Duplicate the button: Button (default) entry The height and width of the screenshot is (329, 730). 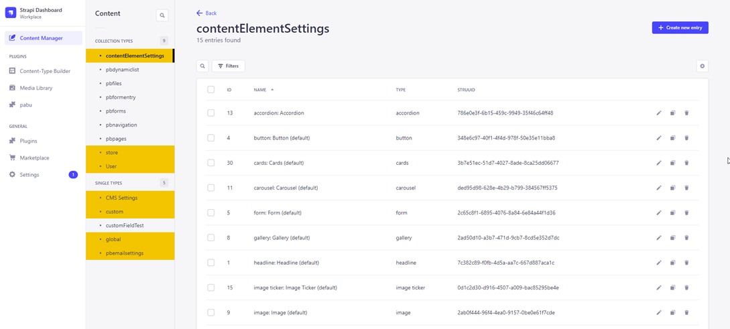click(673, 138)
